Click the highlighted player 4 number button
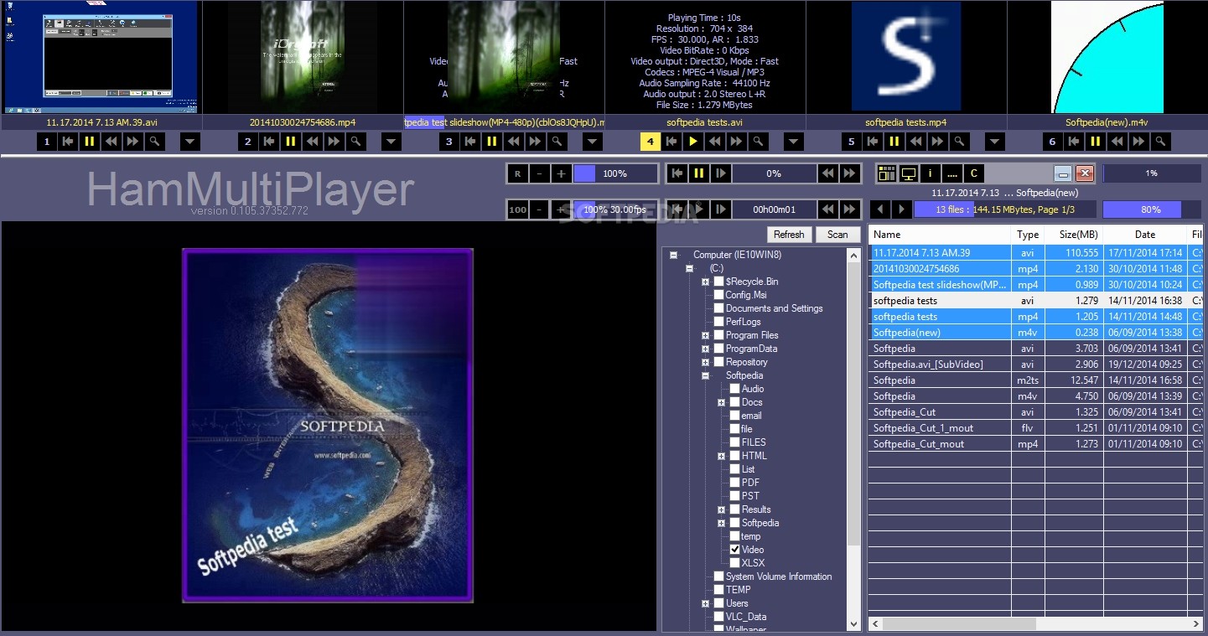The width and height of the screenshot is (1208, 636). 651,142
